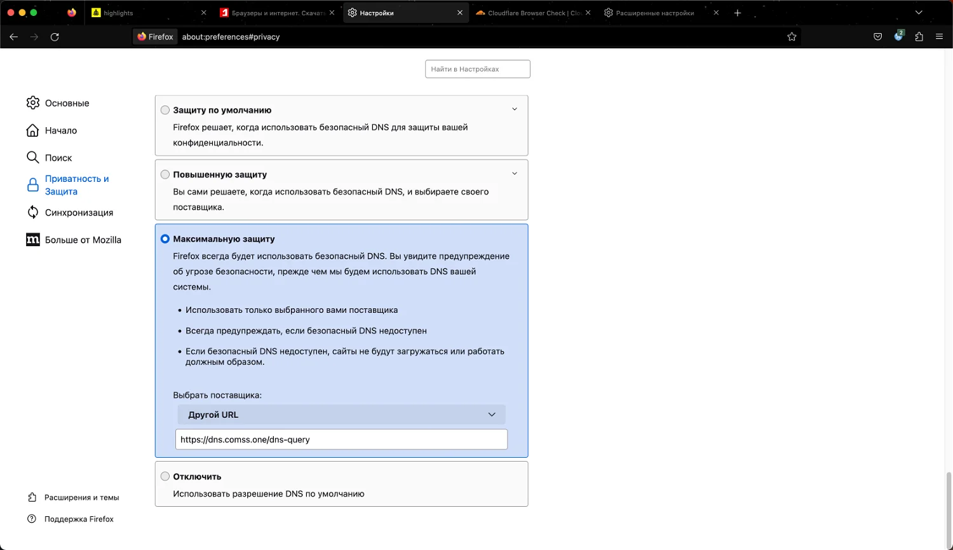Click the back navigation arrow

coord(13,37)
